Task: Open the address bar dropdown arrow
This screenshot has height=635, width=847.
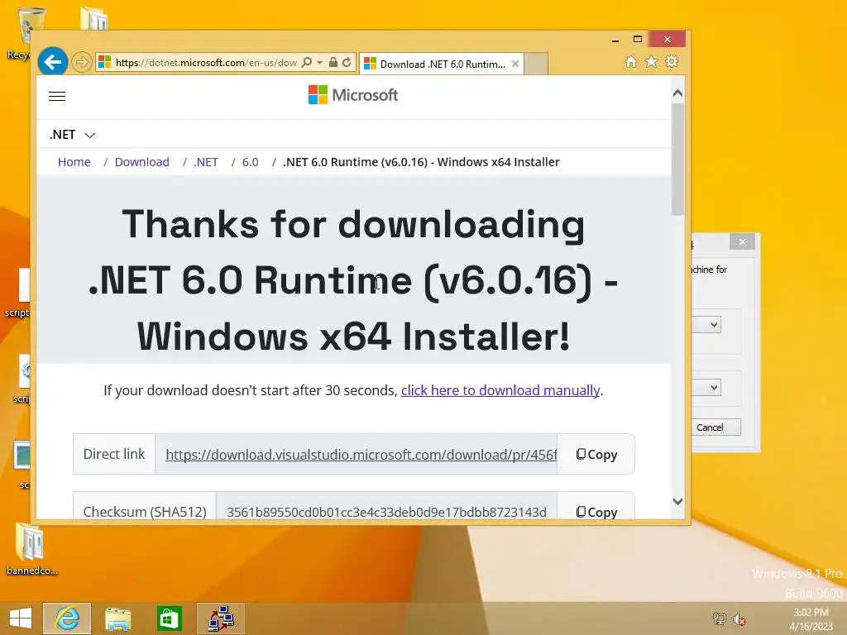Action: [320, 62]
